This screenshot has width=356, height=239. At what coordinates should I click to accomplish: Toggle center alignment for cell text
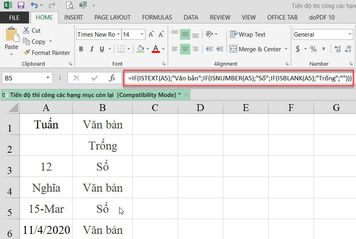[185, 49]
